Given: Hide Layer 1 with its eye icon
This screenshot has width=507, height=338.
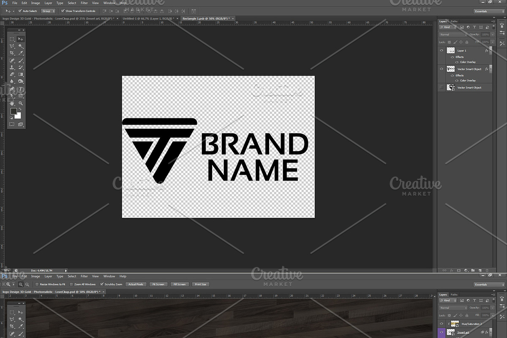Looking at the screenshot, I should coord(442,50).
